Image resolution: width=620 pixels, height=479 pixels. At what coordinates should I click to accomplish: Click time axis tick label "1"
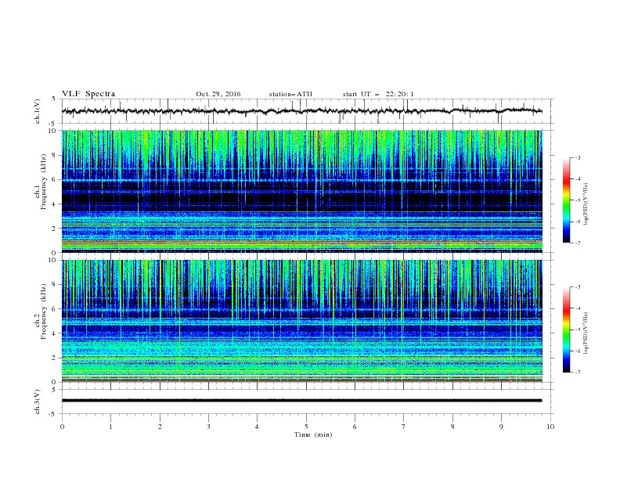pos(110,427)
